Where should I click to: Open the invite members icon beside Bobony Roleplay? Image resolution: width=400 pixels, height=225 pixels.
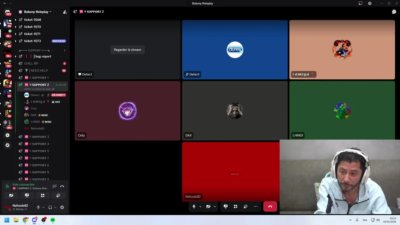[x=65, y=12]
